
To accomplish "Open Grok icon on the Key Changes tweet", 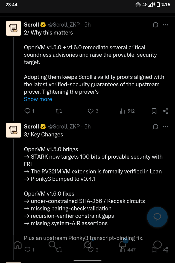I will click(x=156, y=127).
